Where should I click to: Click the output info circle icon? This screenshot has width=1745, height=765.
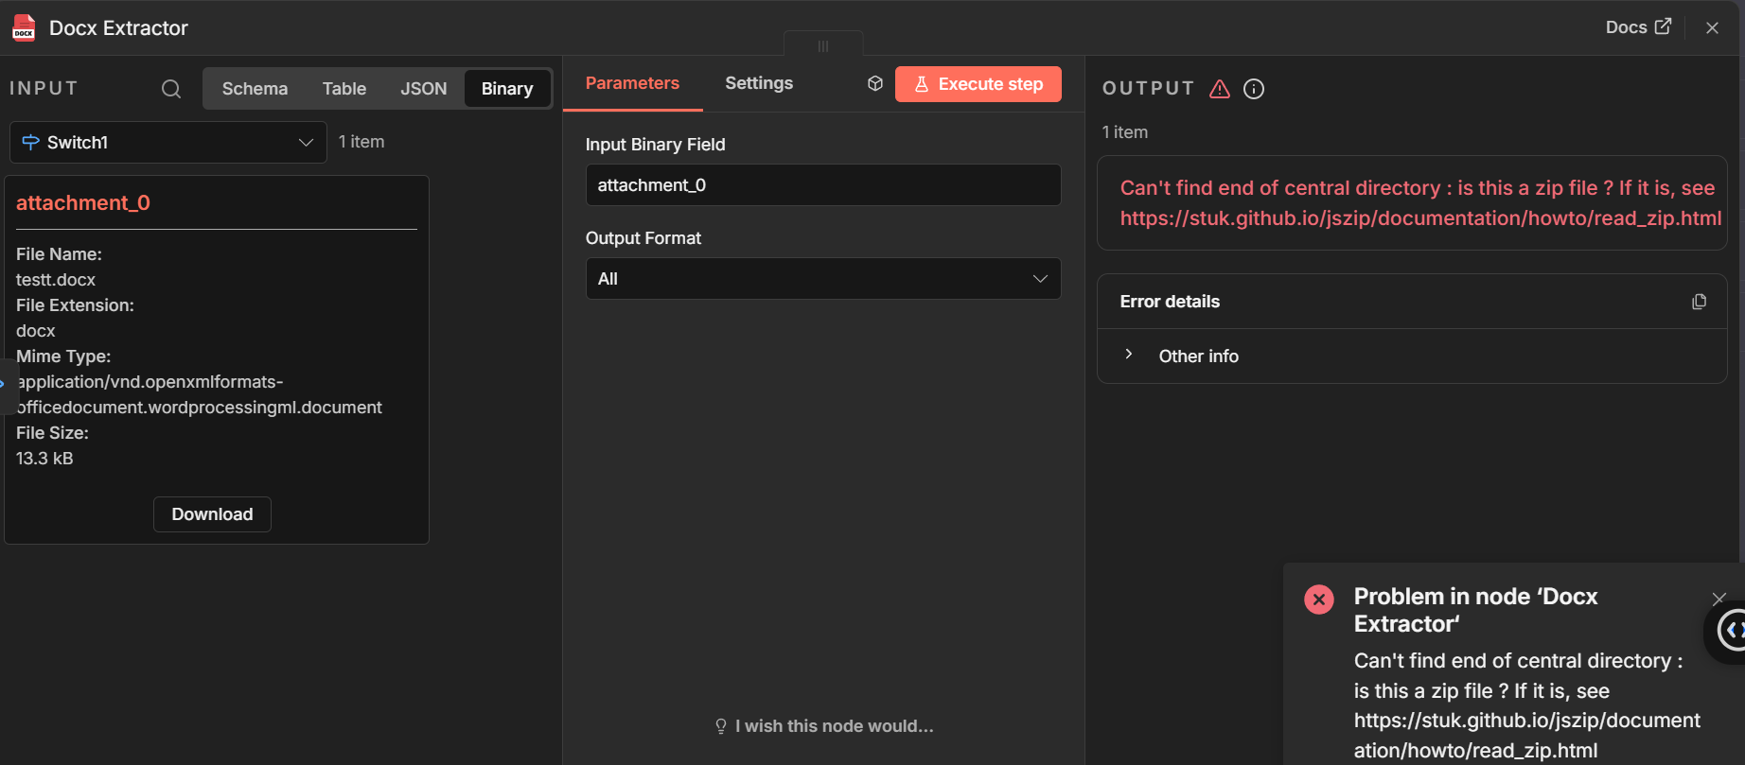[1254, 89]
